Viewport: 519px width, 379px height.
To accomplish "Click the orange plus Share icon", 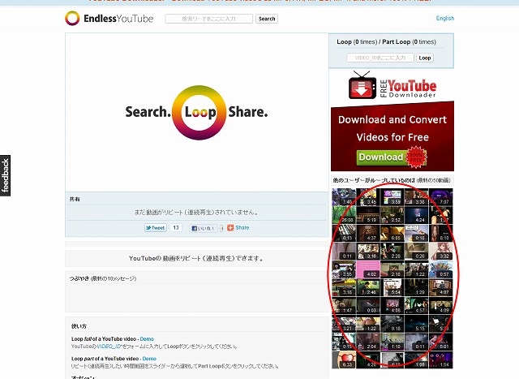I will [x=230, y=228].
